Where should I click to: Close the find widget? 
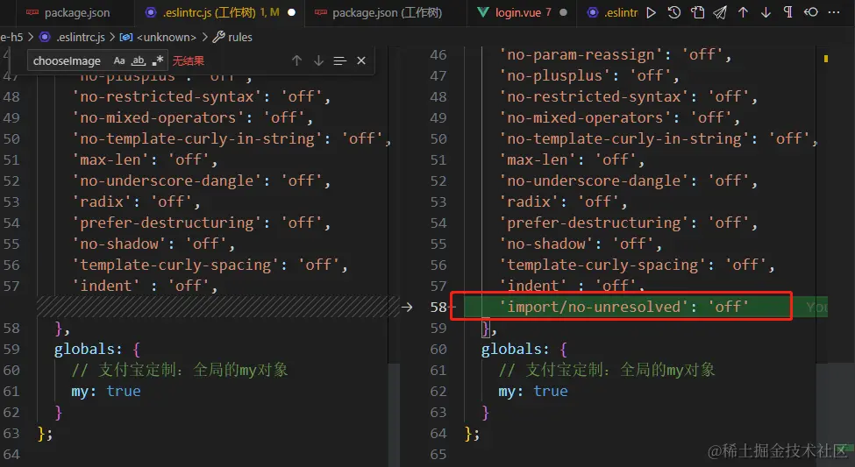(361, 60)
